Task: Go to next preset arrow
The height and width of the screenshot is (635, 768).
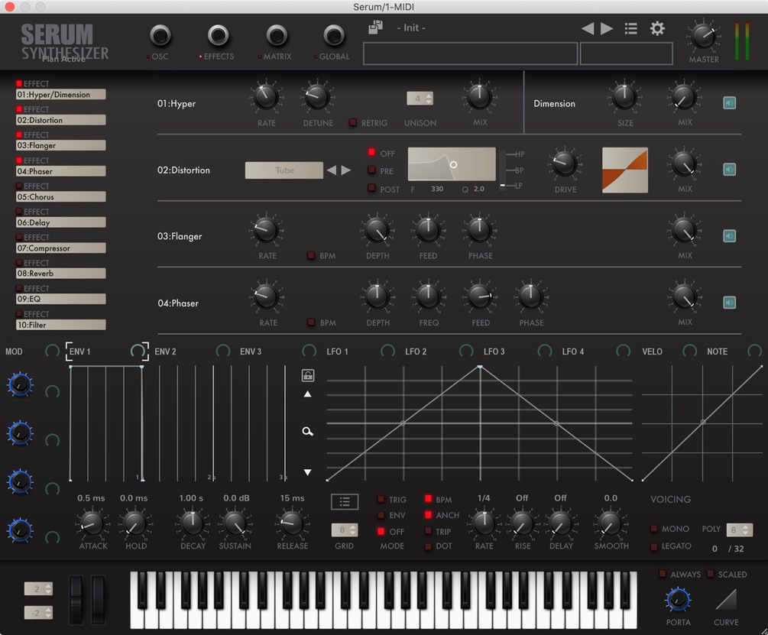Action: [607, 28]
